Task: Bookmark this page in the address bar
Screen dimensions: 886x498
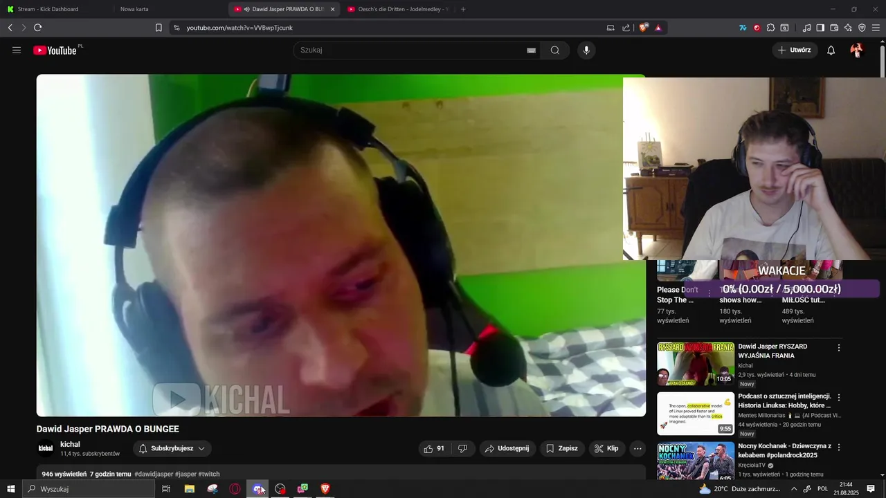Action: (159, 28)
